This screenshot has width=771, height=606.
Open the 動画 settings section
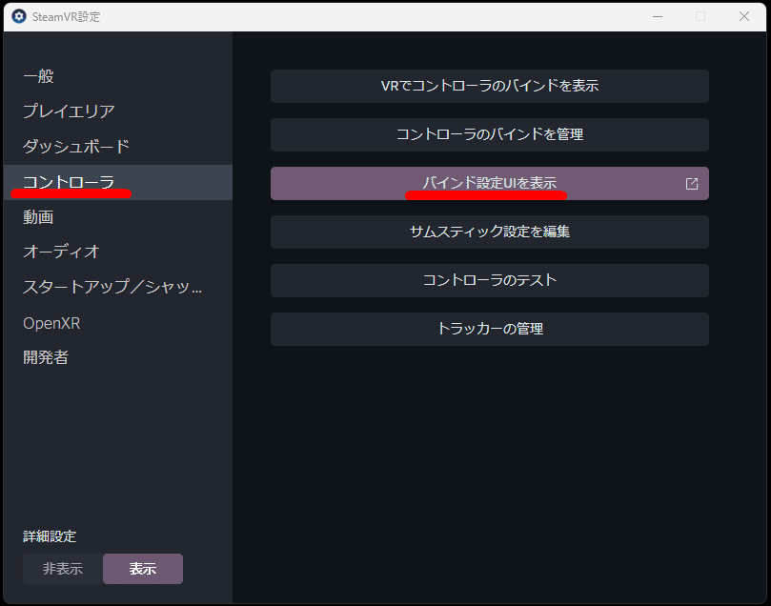point(38,216)
